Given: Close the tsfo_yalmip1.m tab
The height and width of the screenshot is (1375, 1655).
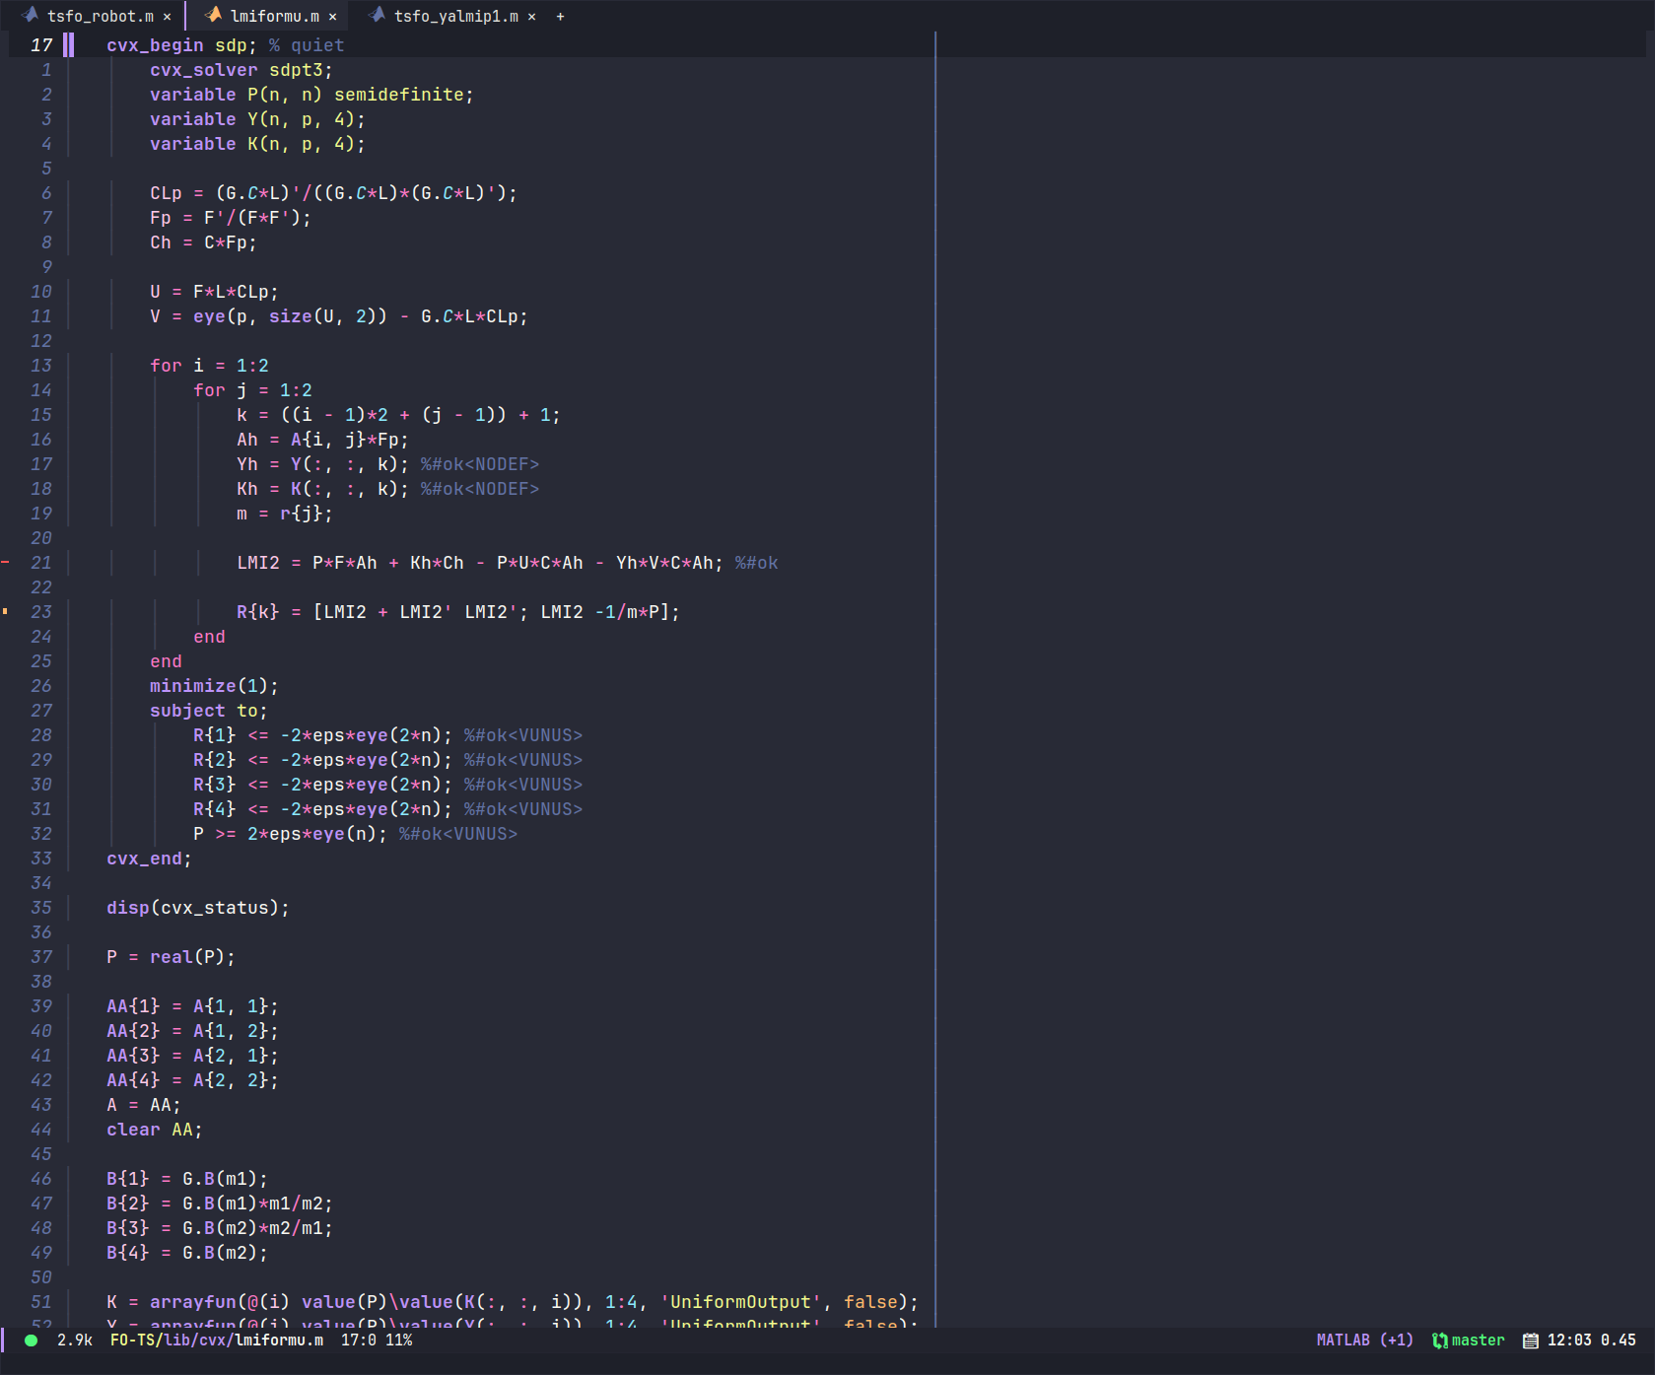Looking at the screenshot, I should tap(532, 16).
